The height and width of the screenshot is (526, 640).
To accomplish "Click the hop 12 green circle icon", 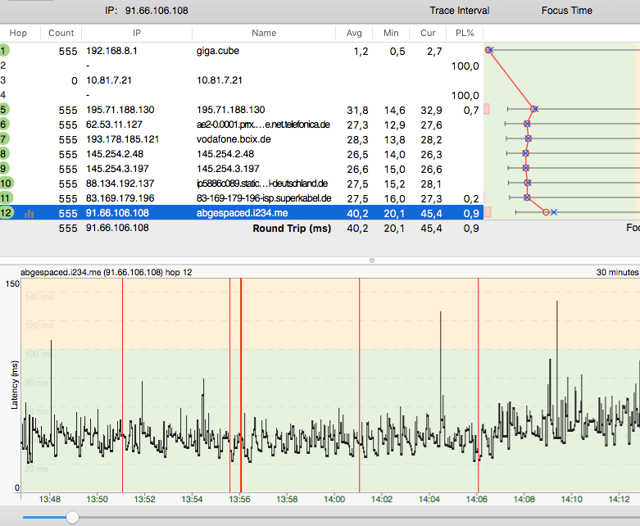I will (x=6, y=213).
